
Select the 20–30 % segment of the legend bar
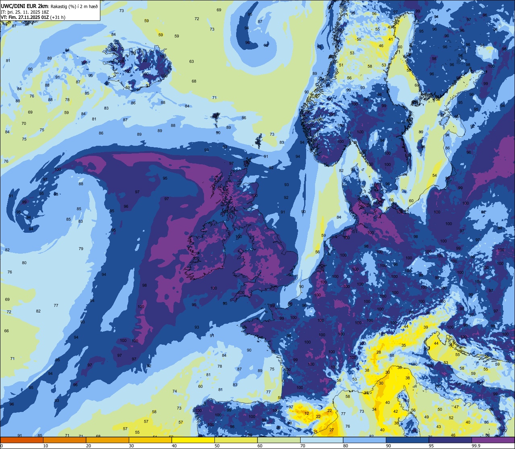point(107,440)
